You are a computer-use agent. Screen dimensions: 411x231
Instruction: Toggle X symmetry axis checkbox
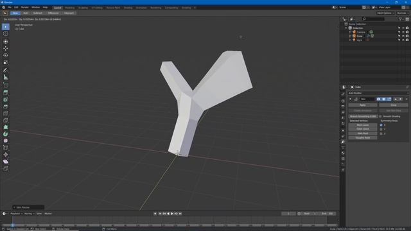pyautogui.click(x=381, y=125)
